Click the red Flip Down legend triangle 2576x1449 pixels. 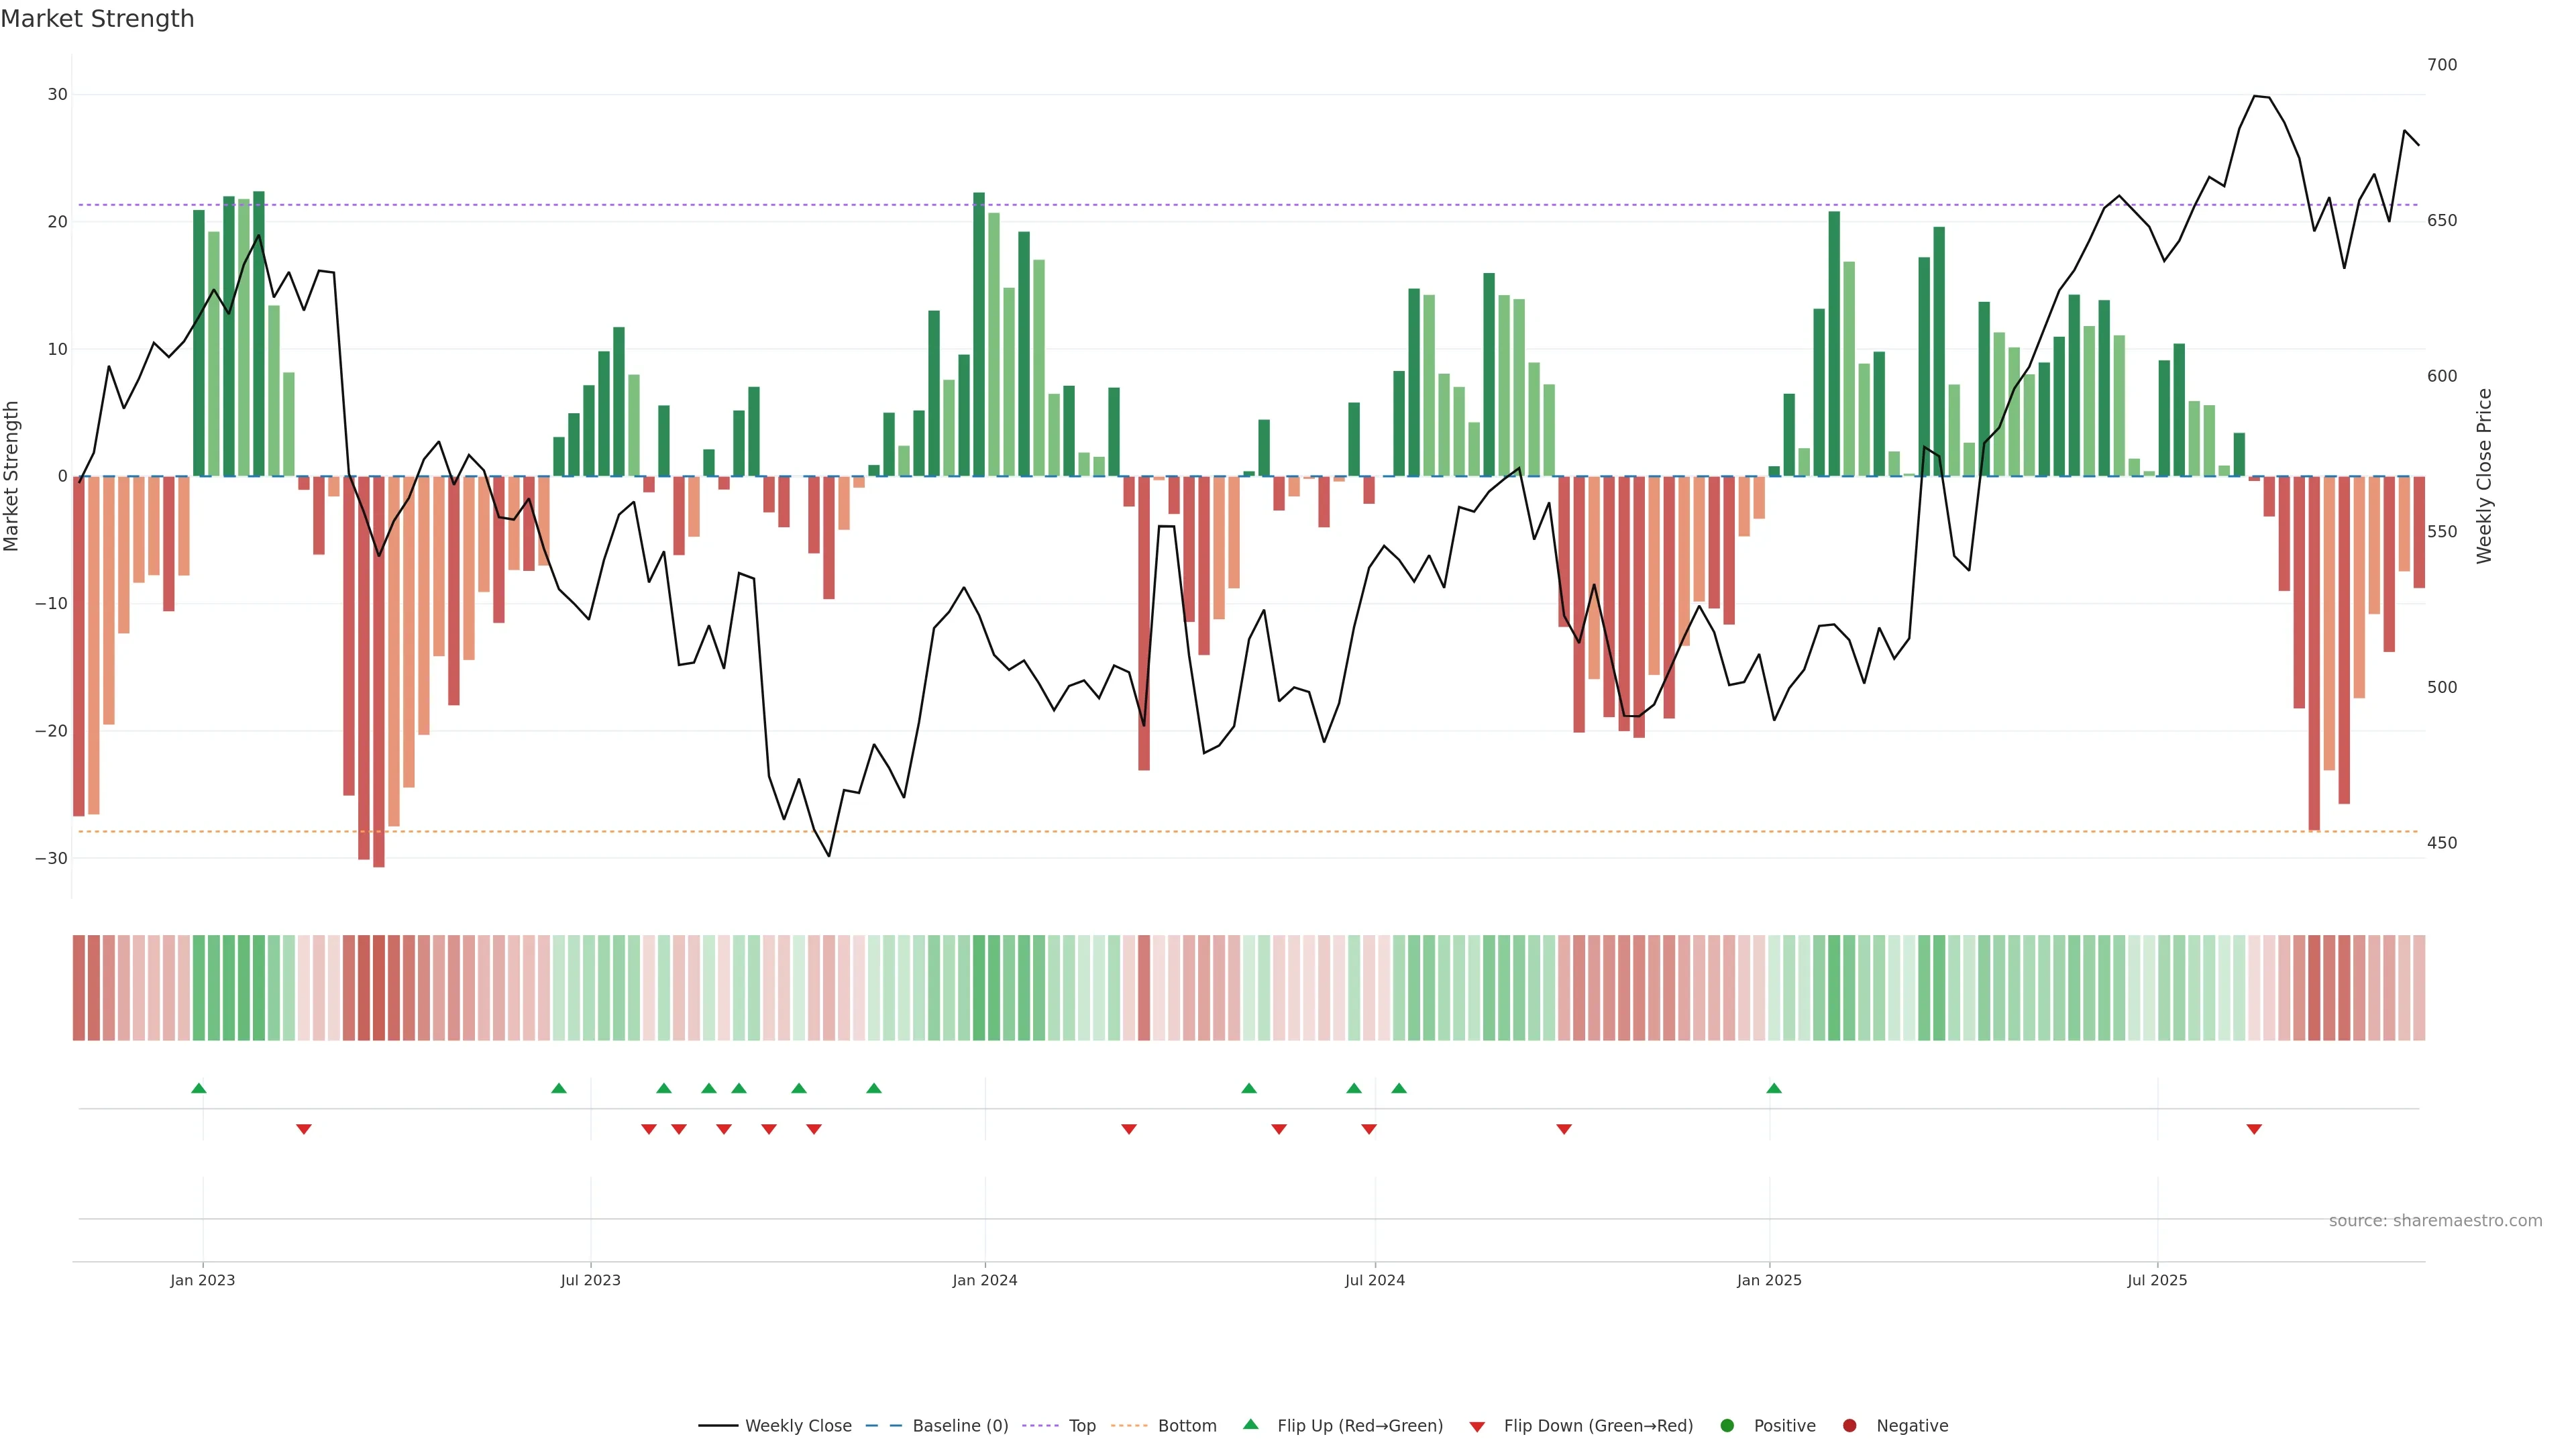tap(1477, 1427)
